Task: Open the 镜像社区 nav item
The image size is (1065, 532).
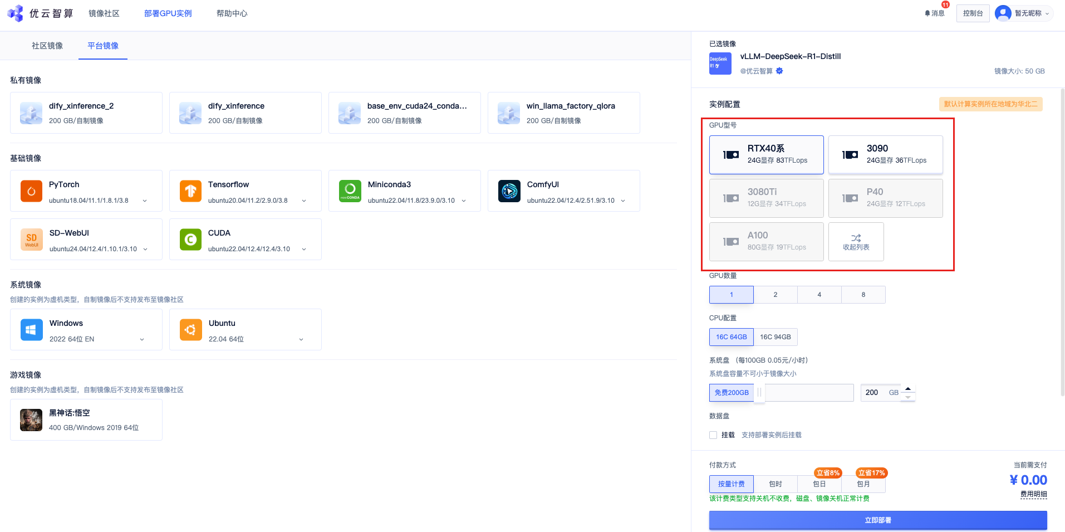Action: [104, 13]
